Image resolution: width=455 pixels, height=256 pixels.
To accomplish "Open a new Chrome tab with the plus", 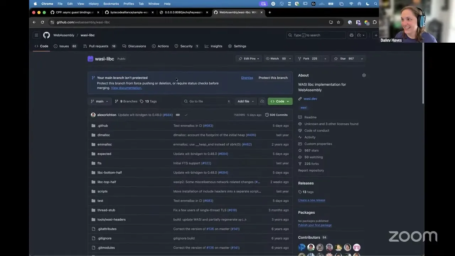I will coord(269,12).
